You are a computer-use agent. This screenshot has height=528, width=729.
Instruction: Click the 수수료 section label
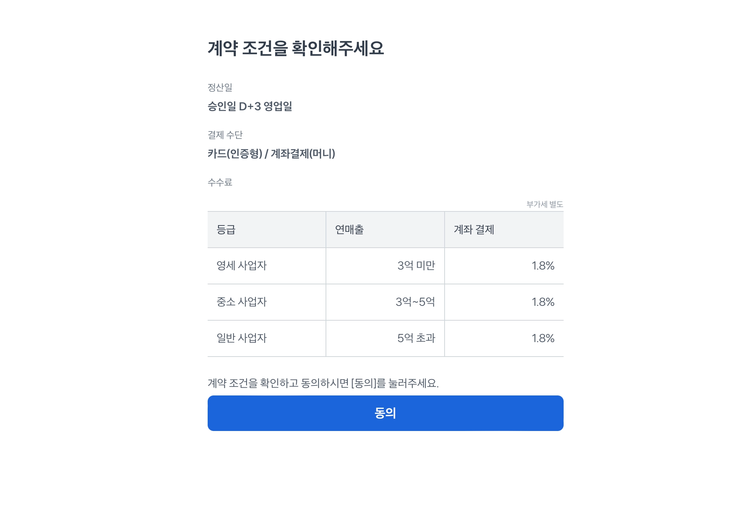(220, 182)
